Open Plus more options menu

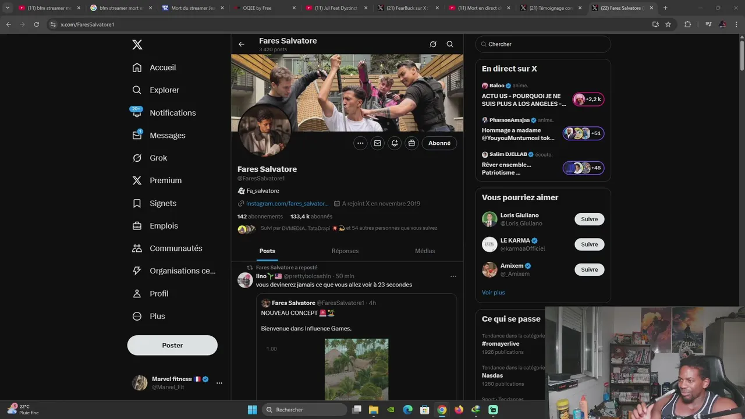148,317
